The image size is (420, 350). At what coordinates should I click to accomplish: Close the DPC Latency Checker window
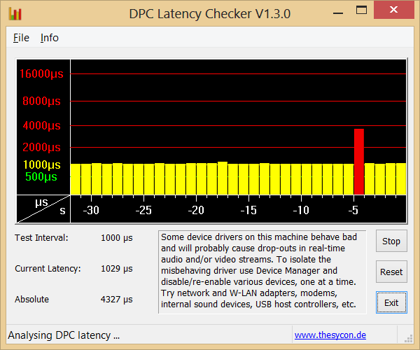coord(393,10)
